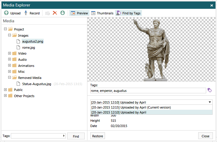
Task: Open the version history dropdown arrow
Action: coord(210,102)
